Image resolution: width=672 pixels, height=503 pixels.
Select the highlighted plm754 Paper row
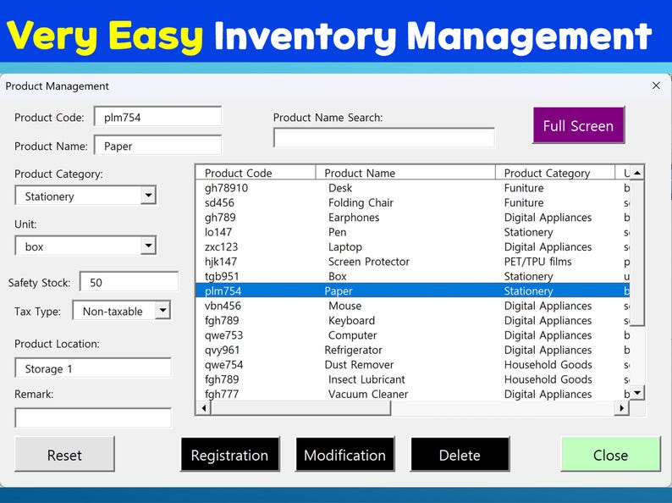pyautogui.click(x=413, y=290)
